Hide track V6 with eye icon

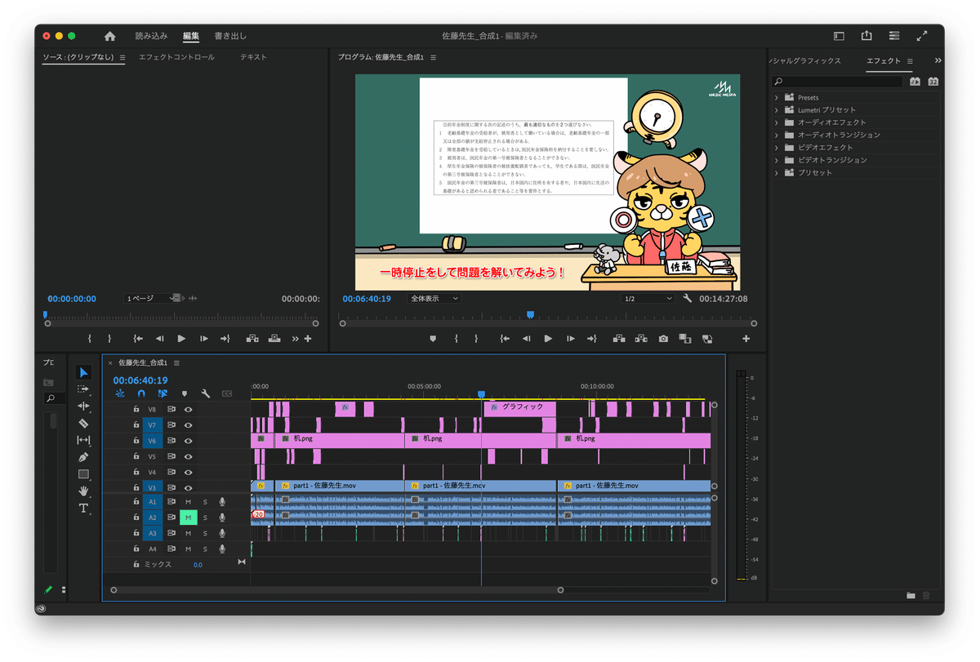tap(188, 441)
